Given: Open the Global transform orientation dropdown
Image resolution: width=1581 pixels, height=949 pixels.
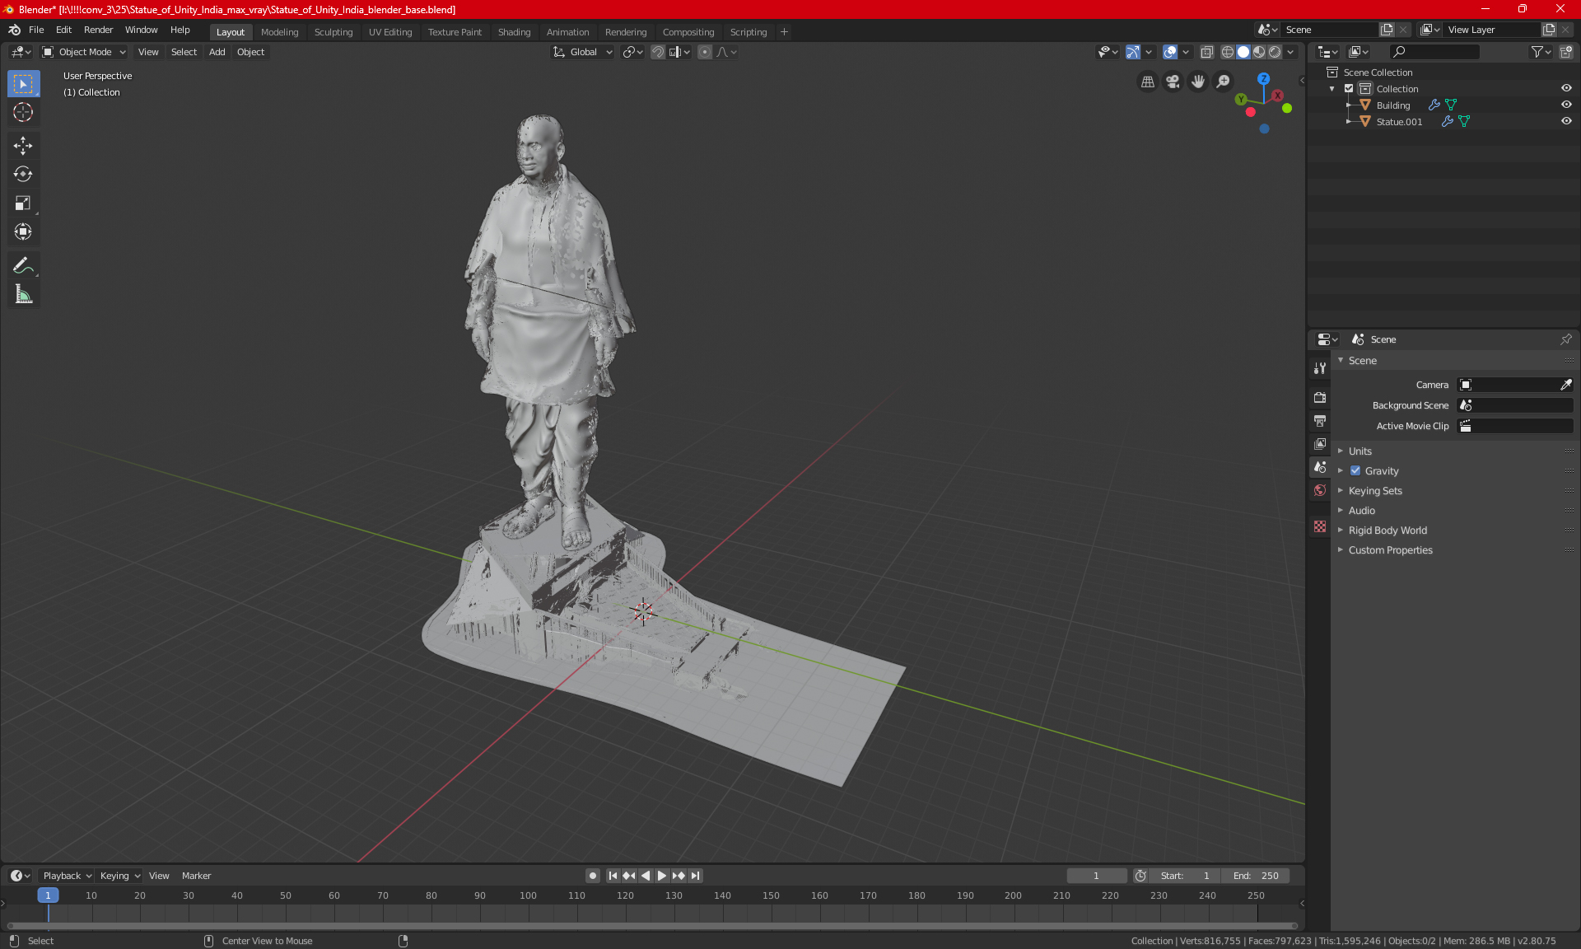Looking at the screenshot, I should click(583, 52).
